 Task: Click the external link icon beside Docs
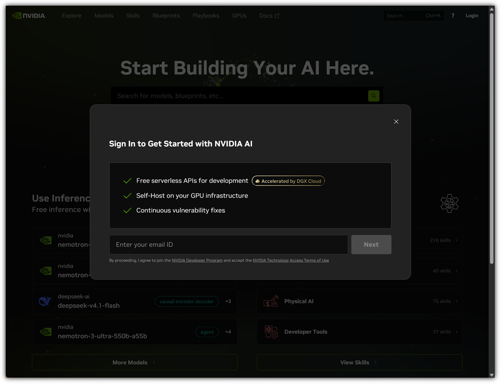point(277,16)
